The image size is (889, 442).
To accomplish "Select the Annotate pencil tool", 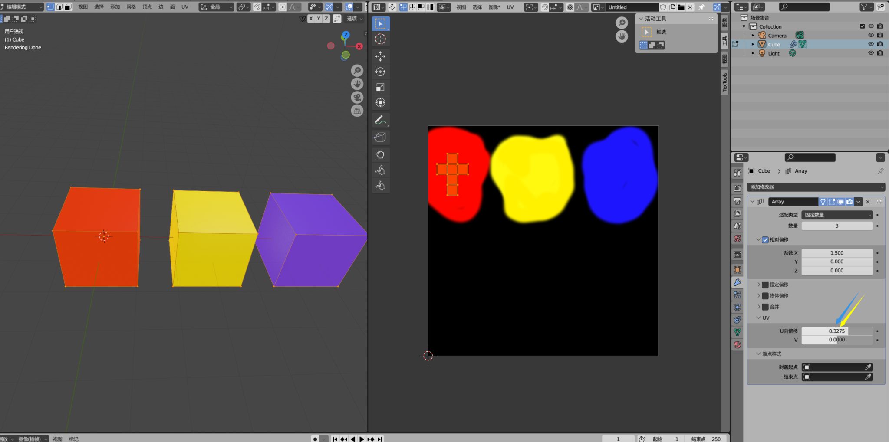I will pos(380,120).
